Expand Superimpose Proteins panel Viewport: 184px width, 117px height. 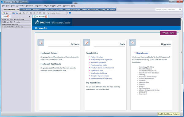pos(16,24)
